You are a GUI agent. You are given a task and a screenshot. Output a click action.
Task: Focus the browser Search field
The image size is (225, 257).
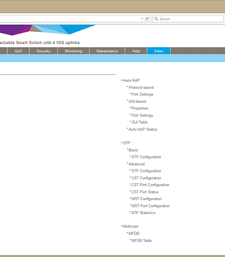click(x=188, y=19)
